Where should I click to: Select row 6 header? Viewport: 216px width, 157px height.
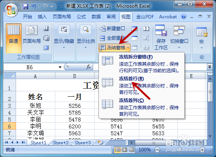click(x=10, y=126)
